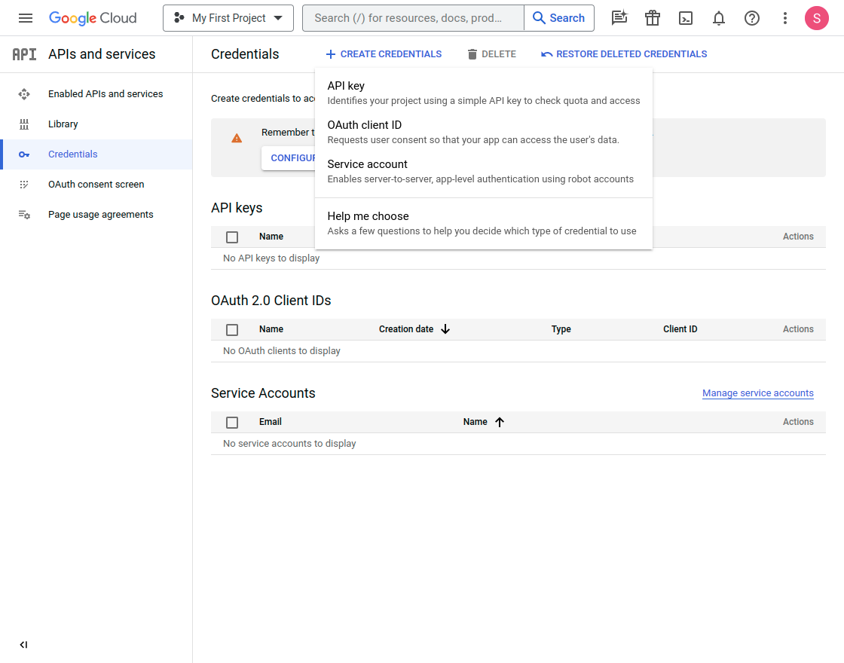Click "No OAuth clients to display" text

pyautogui.click(x=282, y=351)
